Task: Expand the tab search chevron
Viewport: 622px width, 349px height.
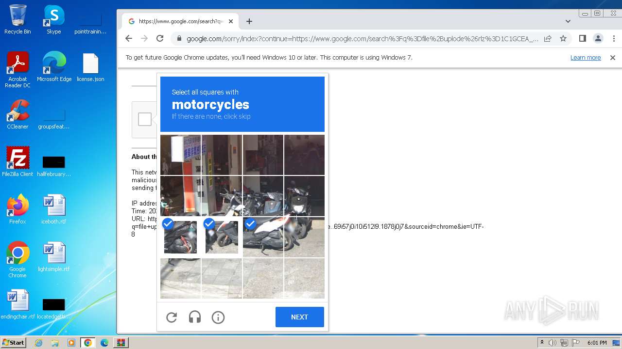Action: [568, 21]
